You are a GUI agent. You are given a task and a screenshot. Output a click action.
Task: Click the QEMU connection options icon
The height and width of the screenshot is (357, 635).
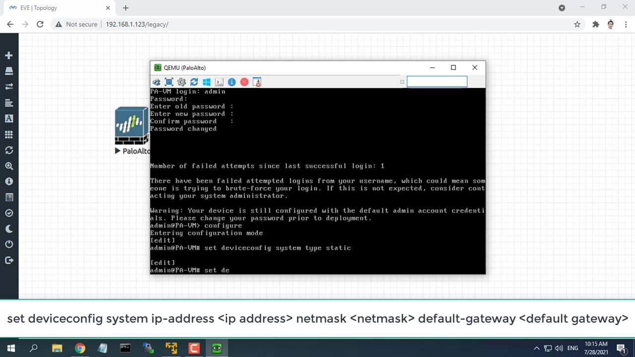point(157,82)
